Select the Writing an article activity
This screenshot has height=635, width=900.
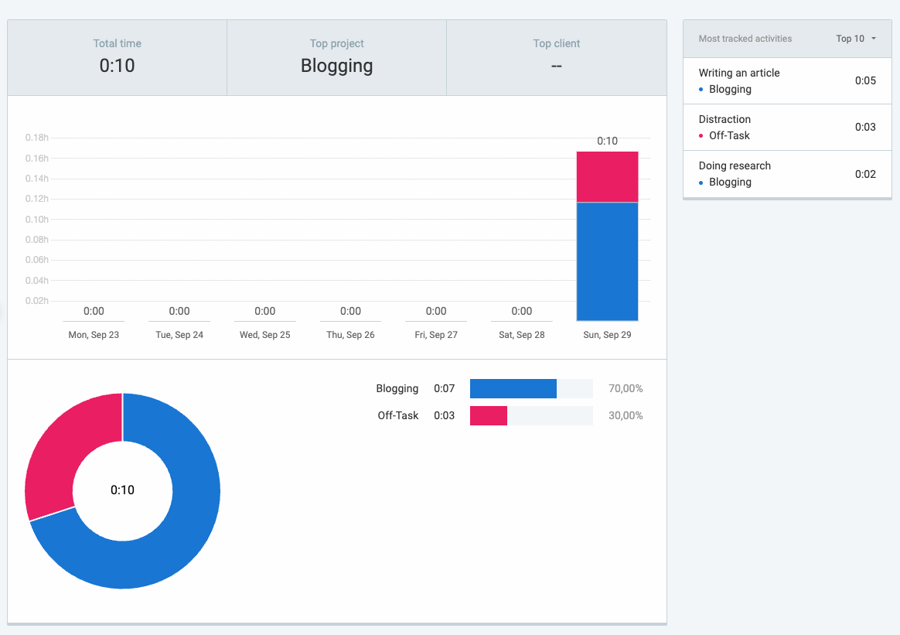(x=739, y=73)
